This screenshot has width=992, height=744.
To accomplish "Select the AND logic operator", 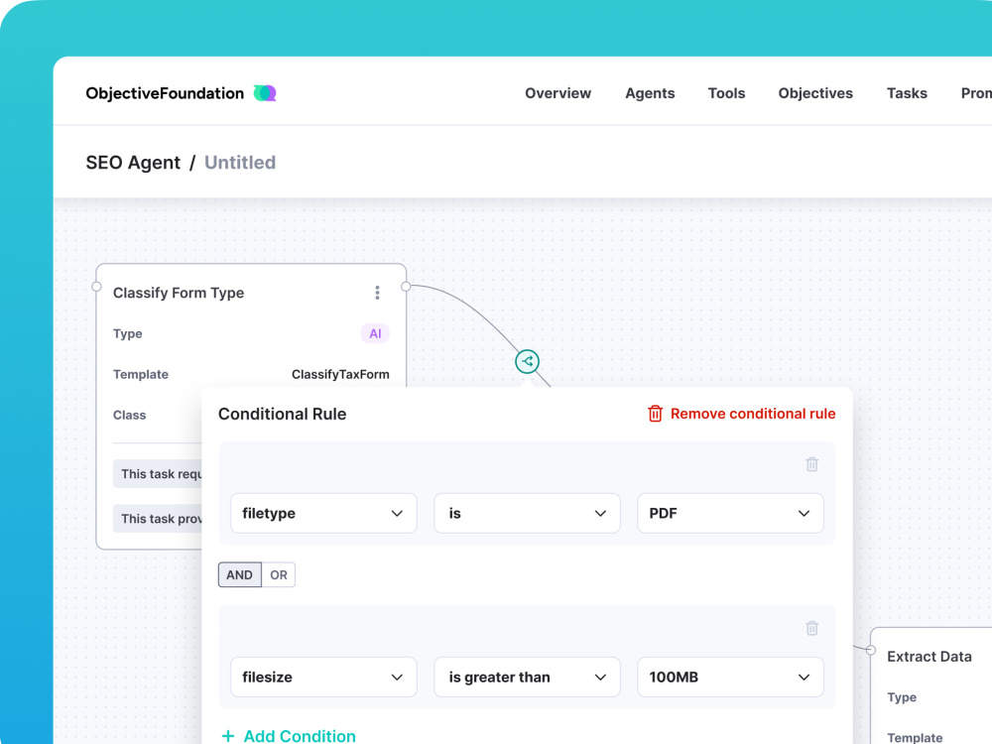I will 240,574.
